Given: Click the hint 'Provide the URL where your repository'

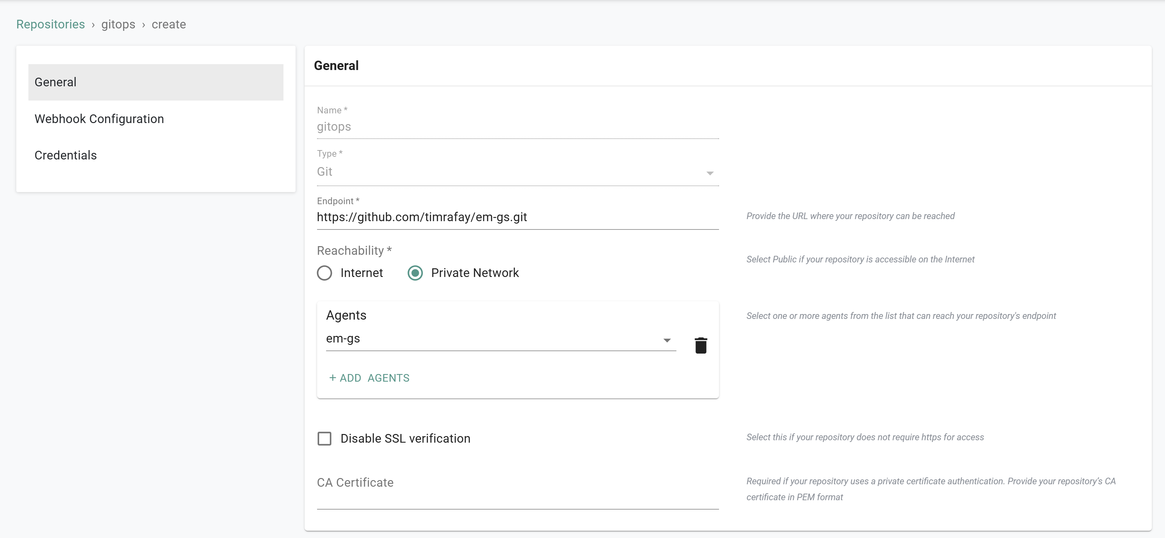Looking at the screenshot, I should (850, 216).
